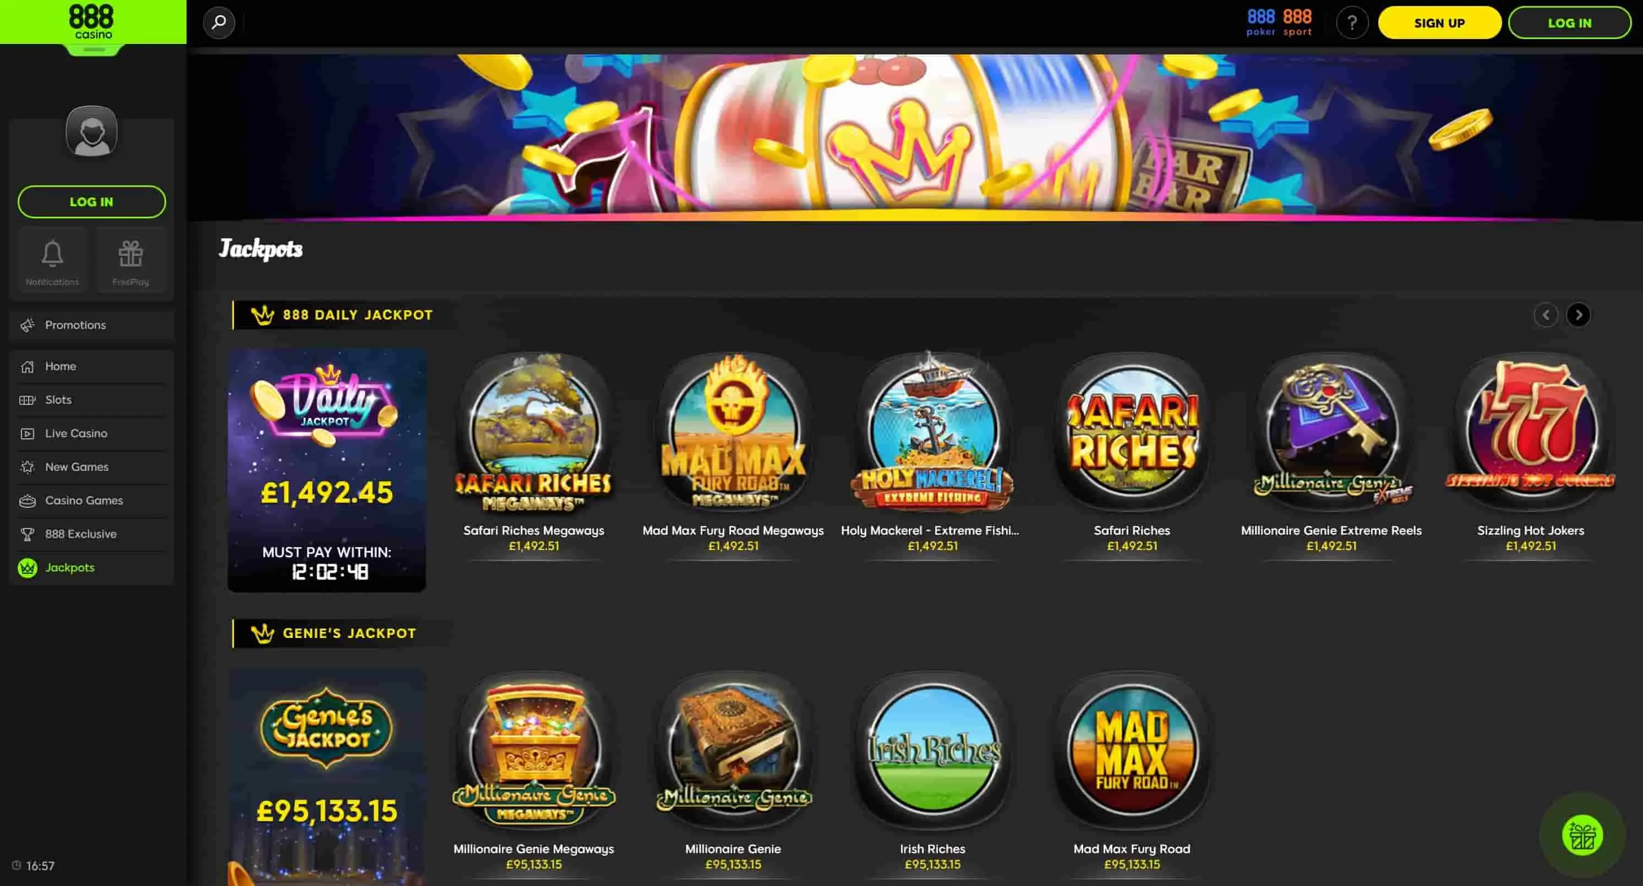Click the help question mark icon
Screen dimensions: 1643x886
[x=1351, y=23]
